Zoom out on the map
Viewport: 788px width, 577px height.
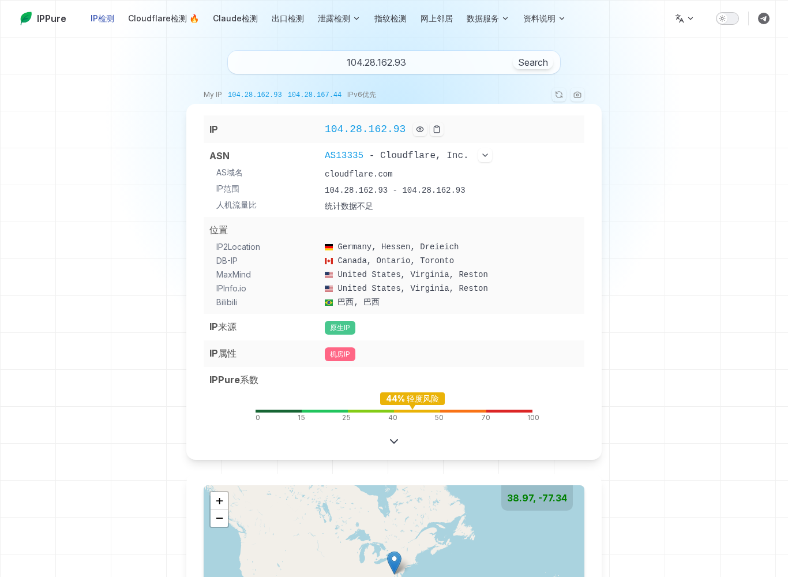[x=219, y=518]
